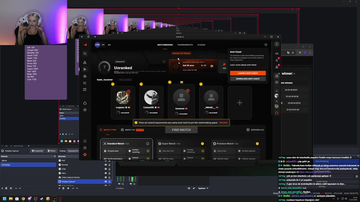Open OBS source Properties button

point(38,151)
